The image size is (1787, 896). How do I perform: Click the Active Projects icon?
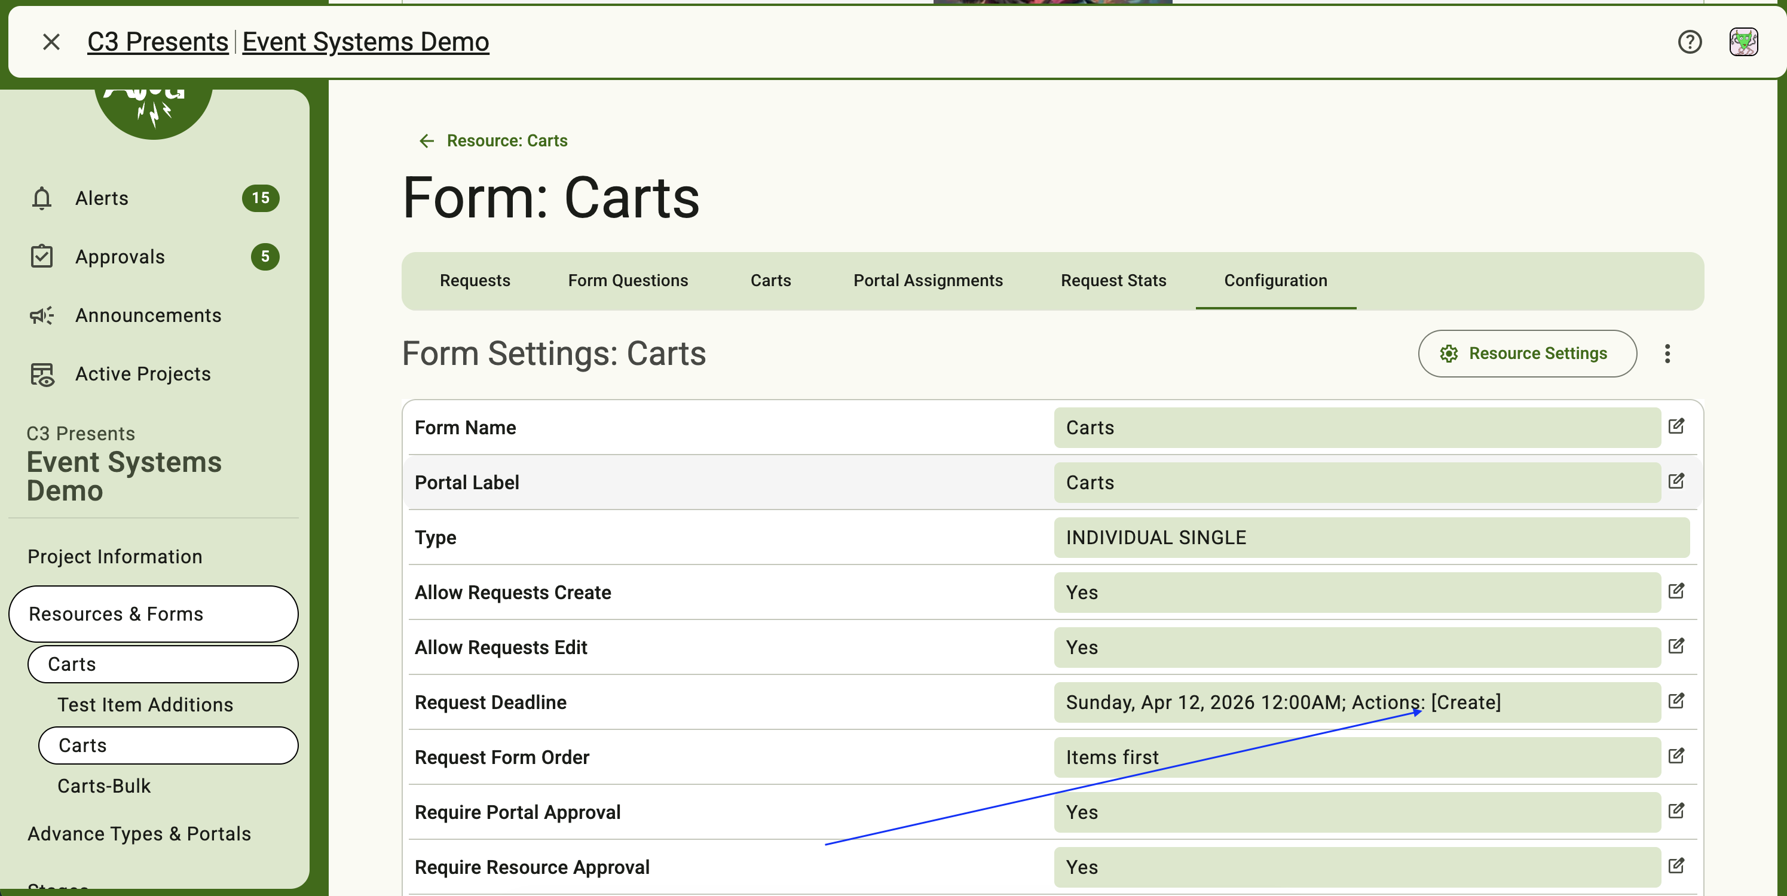coord(42,375)
